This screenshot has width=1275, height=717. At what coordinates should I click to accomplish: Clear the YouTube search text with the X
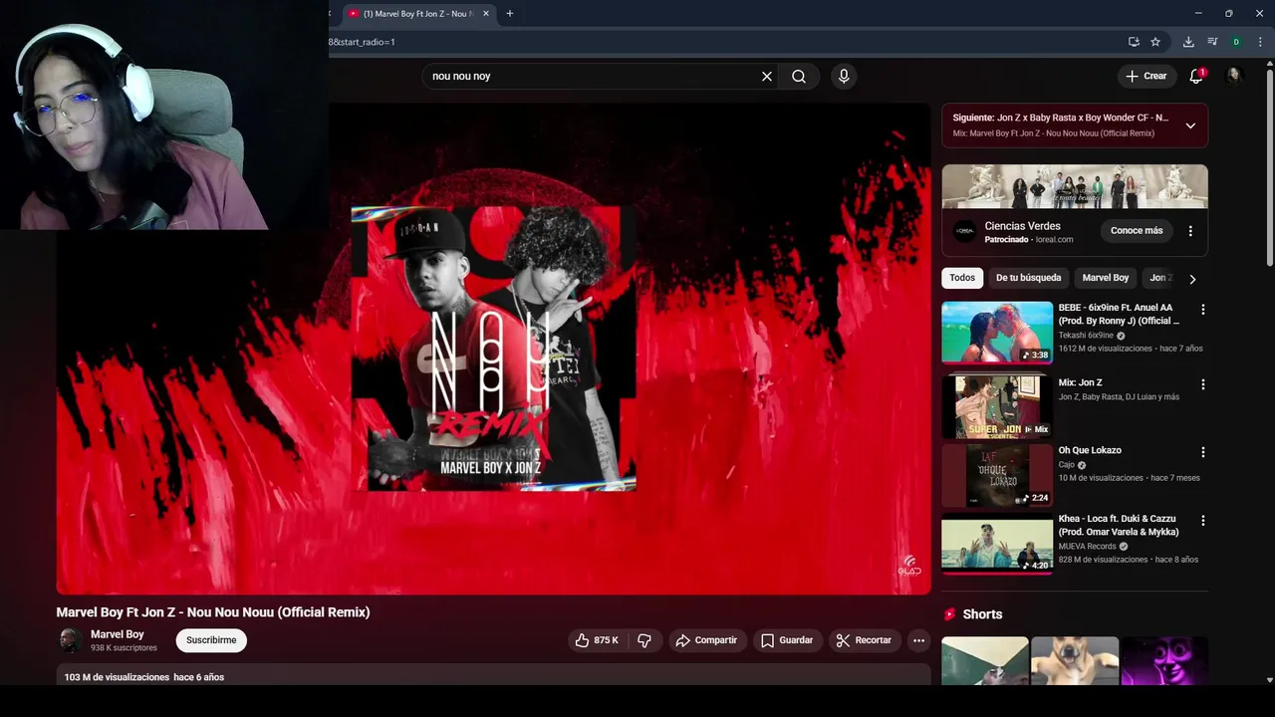pos(767,76)
